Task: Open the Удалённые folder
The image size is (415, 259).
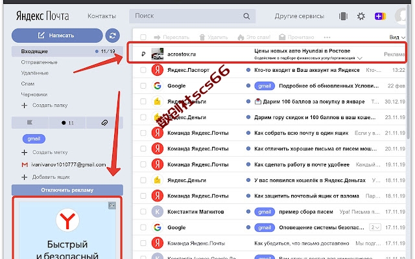Action: coord(34,73)
